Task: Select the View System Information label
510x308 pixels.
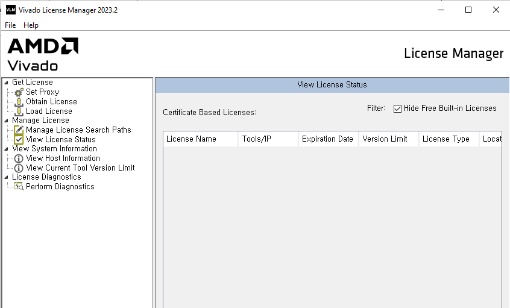Action: [x=54, y=149]
